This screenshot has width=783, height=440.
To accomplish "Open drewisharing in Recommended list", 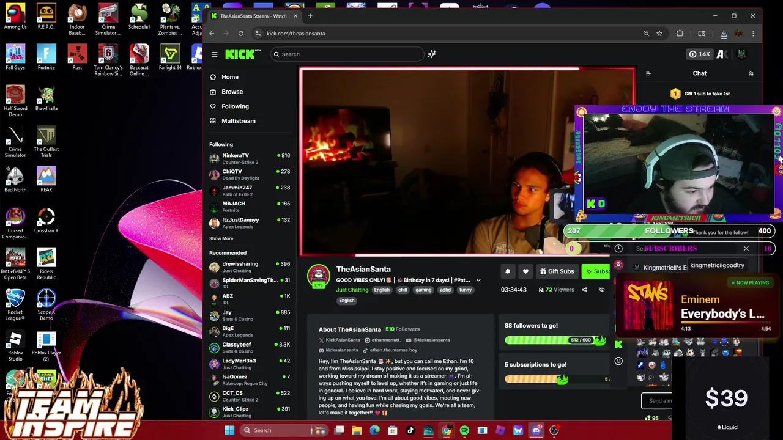I will pos(250,267).
